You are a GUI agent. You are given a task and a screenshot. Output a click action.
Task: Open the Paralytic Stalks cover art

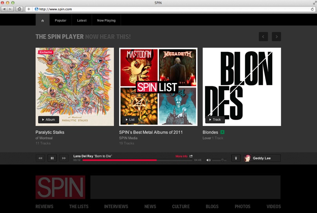(75, 87)
